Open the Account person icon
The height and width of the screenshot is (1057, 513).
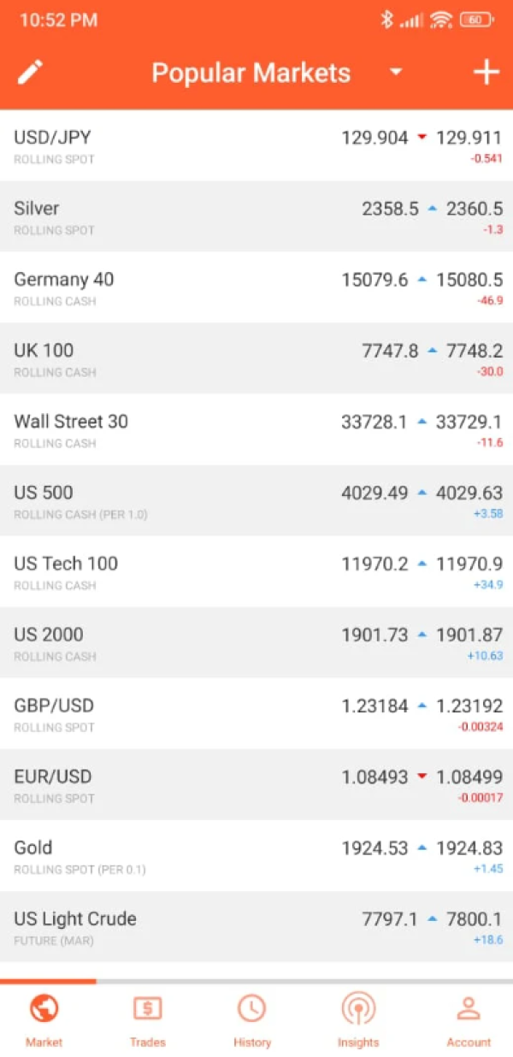tap(469, 1009)
